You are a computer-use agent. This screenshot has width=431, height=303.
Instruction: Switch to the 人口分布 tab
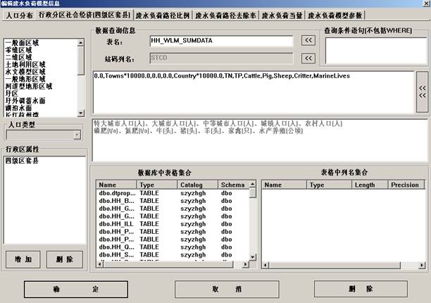17,14
